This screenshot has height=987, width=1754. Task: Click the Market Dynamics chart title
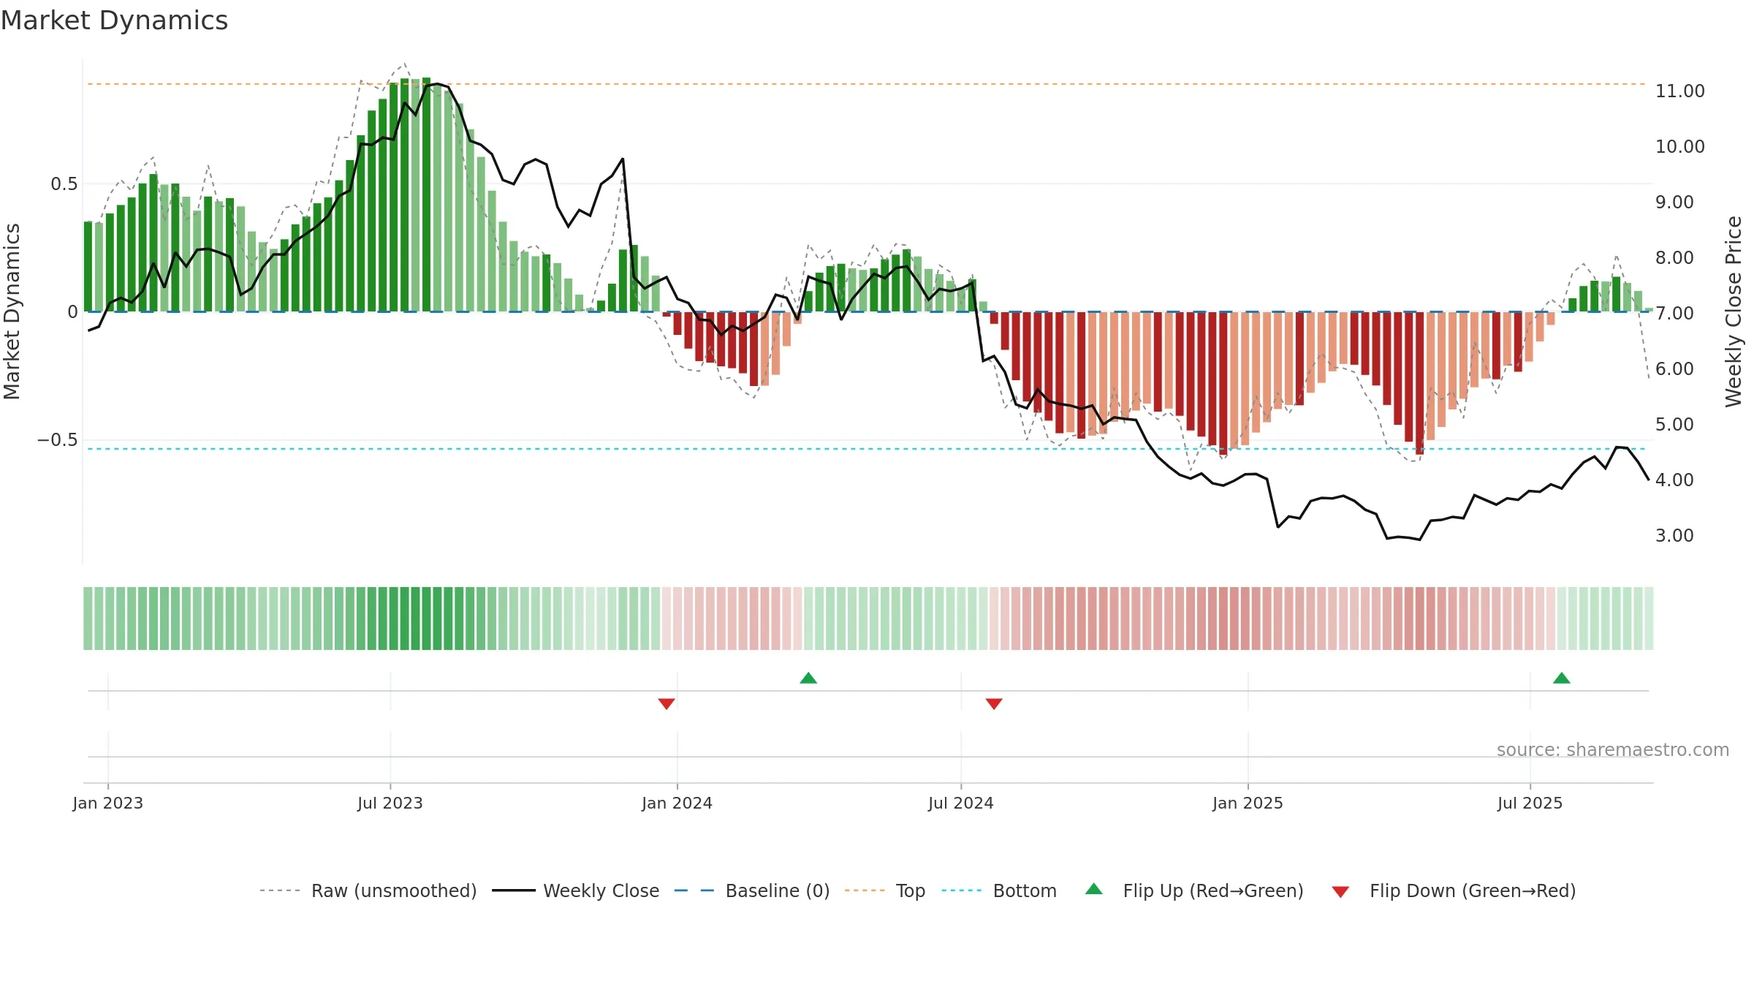(114, 20)
